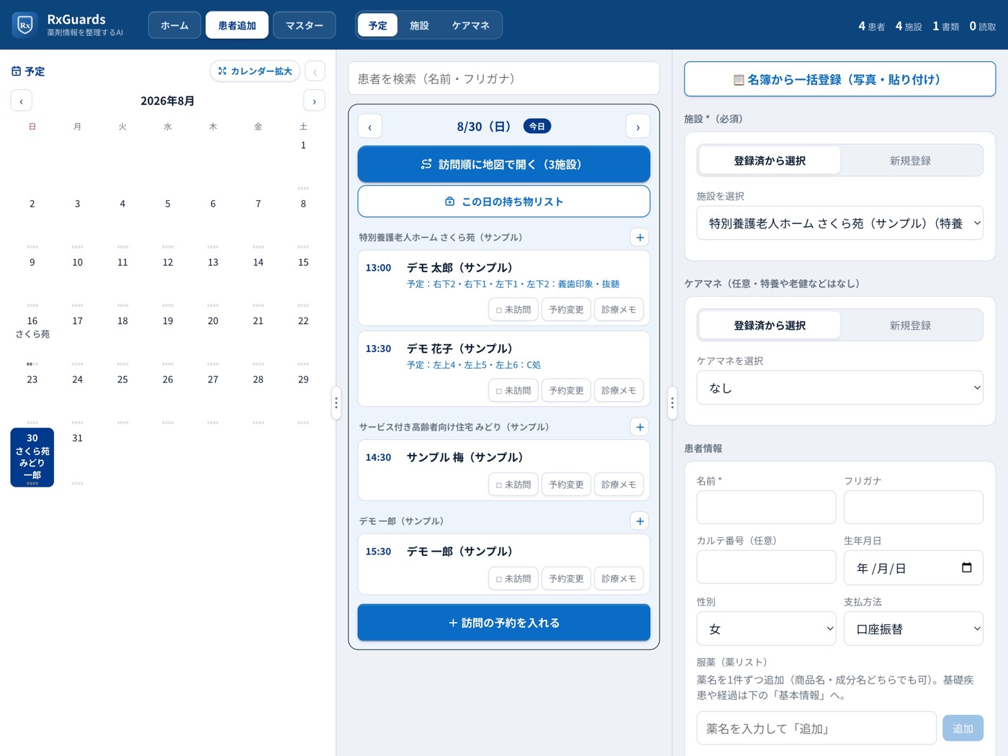Open 診療メモ for サンプル 梅

(x=618, y=485)
